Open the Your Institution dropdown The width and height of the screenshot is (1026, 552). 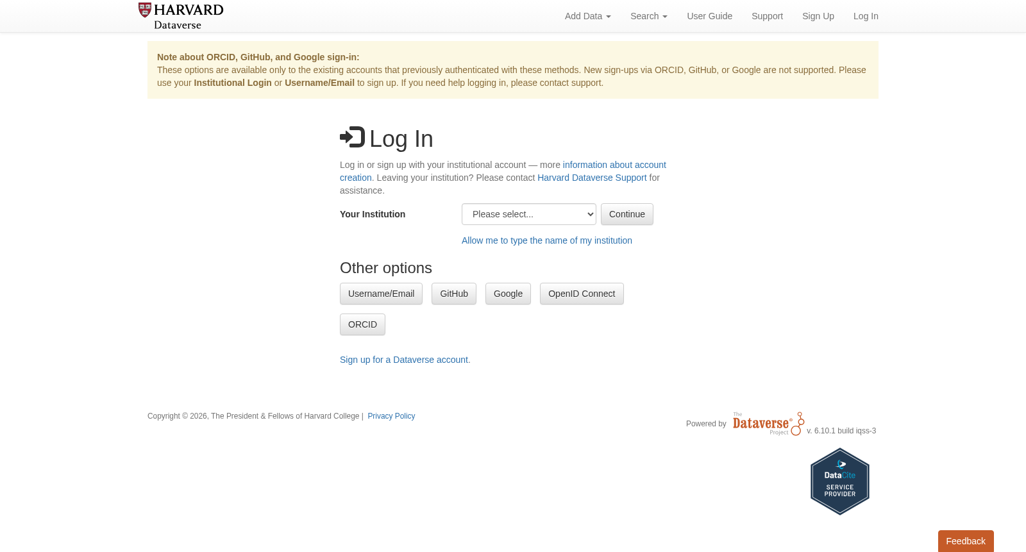(529, 214)
